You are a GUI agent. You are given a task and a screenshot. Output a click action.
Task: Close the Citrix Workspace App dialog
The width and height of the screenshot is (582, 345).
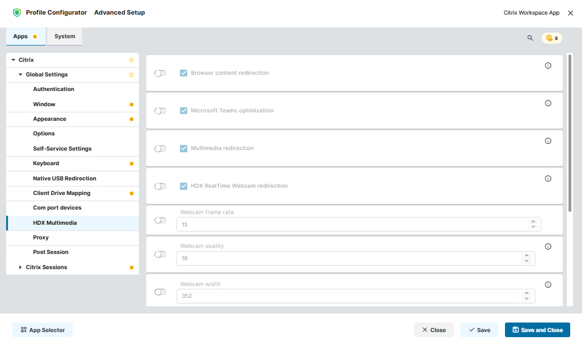tap(571, 13)
